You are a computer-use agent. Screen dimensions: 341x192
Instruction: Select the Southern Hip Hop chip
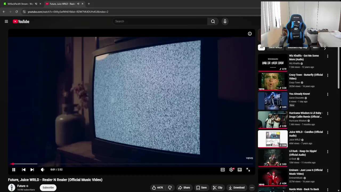coord(297,47)
